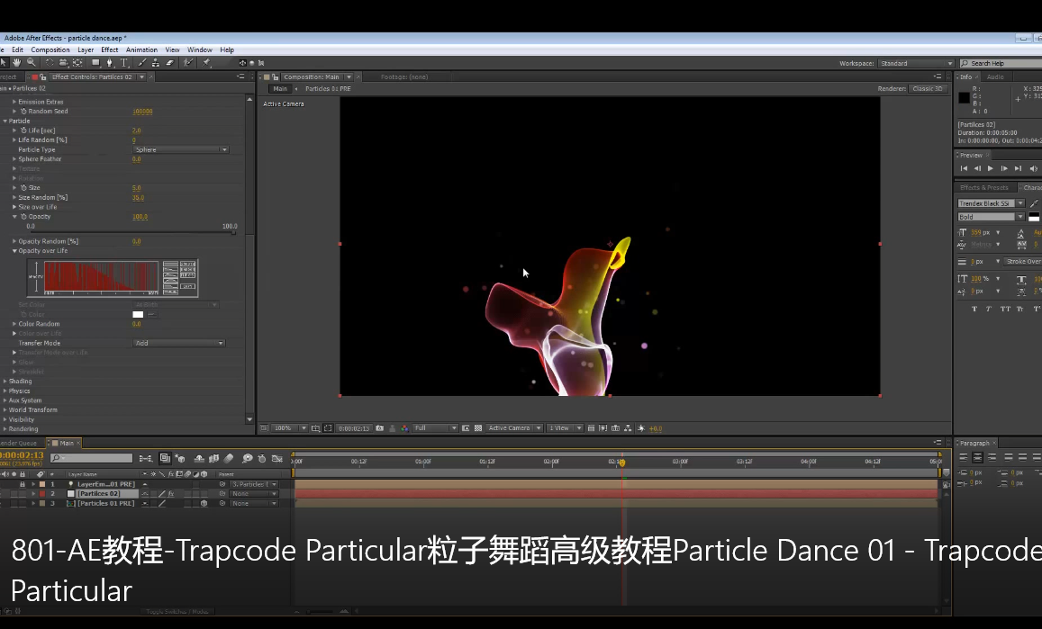Open the composition flowchart from viewer
This screenshot has width=1042, height=629.
pos(628,428)
